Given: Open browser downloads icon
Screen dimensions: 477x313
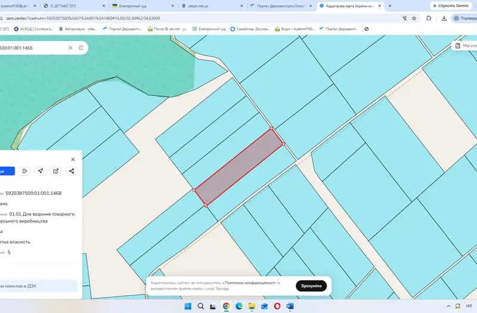Looking at the screenshot, I should click(444, 18).
